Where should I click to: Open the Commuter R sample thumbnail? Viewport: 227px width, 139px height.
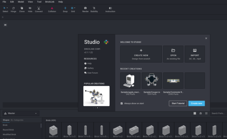click(173, 81)
